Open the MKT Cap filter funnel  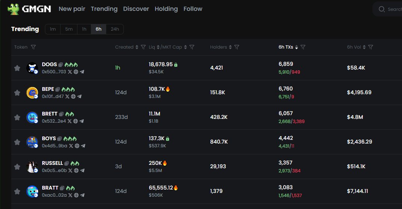pos(192,47)
